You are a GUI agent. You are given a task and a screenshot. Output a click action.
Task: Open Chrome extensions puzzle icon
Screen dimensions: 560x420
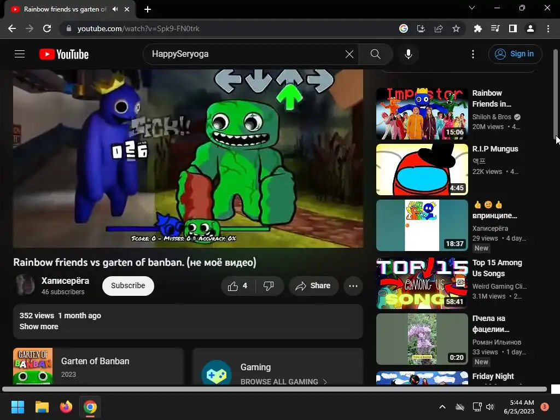pos(478,28)
